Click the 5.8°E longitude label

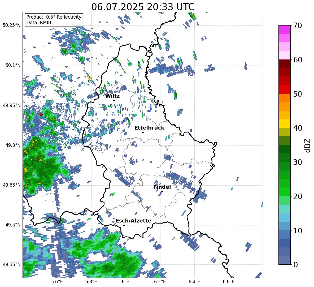pyautogui.click(x=91, y=282)
